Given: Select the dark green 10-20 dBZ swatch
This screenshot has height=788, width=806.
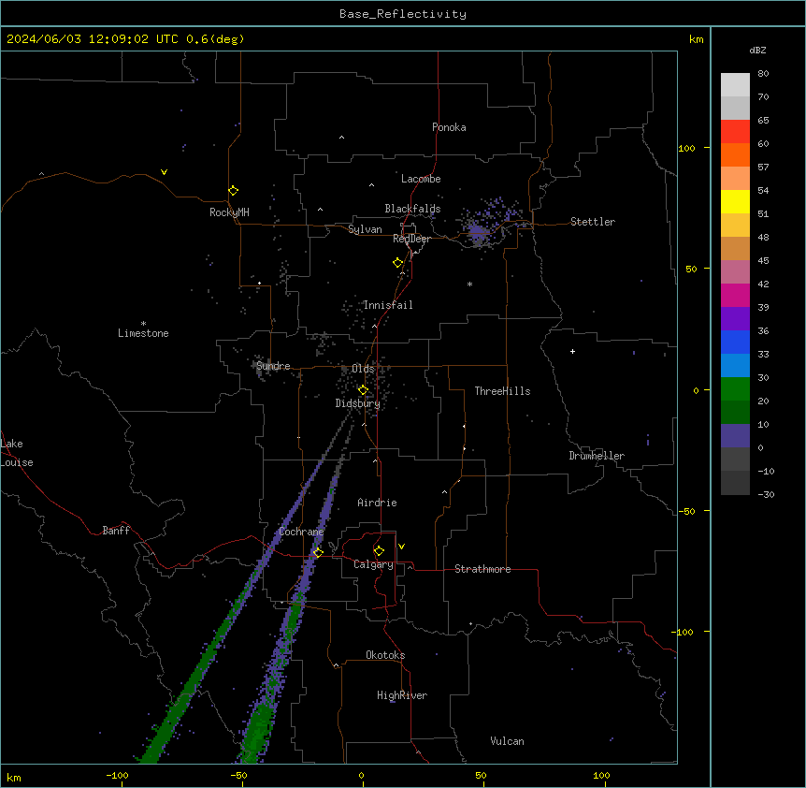Looking at the screenshot, I should tap(735, 413).
